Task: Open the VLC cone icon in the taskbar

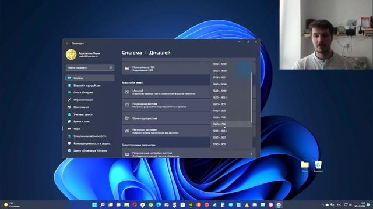Action: [x=247, y=204]
